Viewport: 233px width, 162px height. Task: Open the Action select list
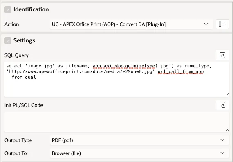131,24
